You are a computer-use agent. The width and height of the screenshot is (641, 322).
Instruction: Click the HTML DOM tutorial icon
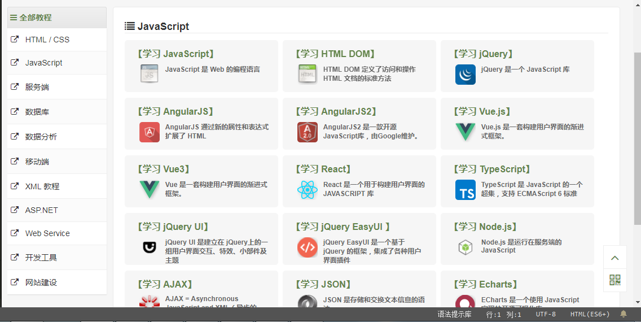click(307, 73)
